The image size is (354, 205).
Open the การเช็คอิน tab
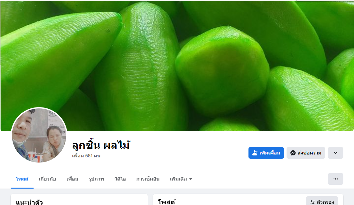click(x=148, y=179)
